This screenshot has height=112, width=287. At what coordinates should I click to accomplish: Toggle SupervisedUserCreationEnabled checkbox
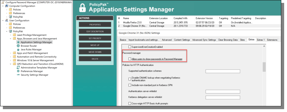tap(130, 47)
